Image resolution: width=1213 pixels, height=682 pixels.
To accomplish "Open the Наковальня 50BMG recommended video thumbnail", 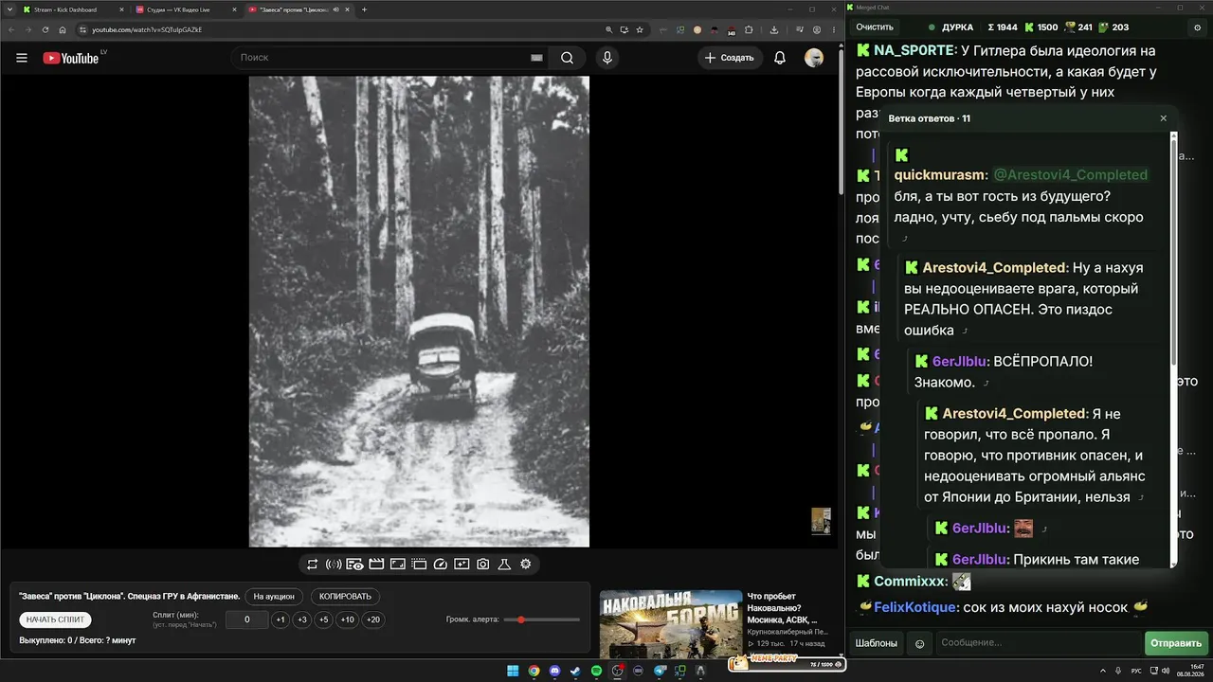I will point(671,623).
